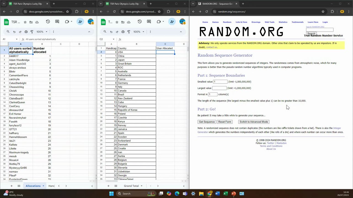This screenshot has width=353, height=198.
Task: Open version history in middle Sheets window
Action: (140, 22)
